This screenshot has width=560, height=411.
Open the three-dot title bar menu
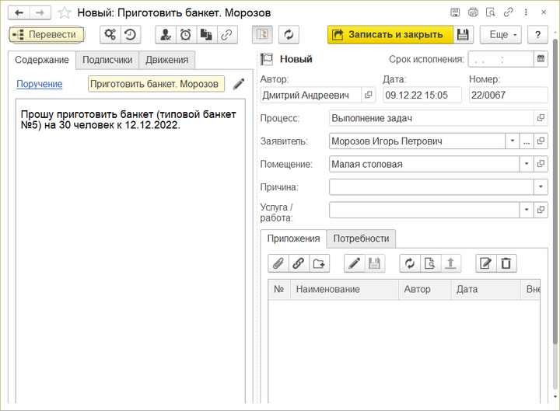click(526, 12)
